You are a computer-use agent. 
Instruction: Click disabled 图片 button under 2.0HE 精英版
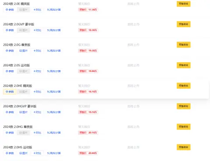[x=23, y=92]
